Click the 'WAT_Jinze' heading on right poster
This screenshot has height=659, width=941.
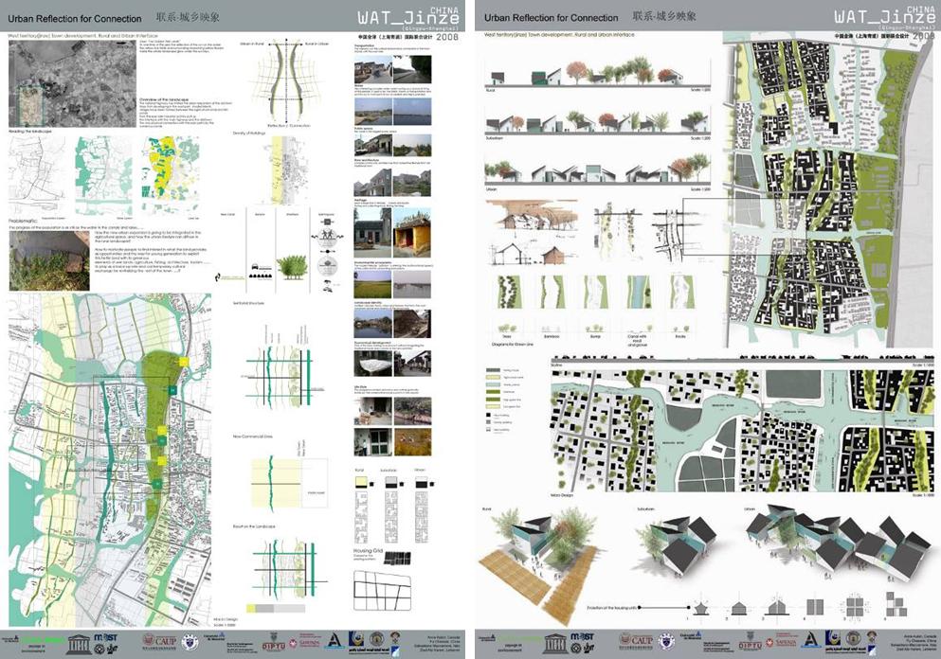point(884,16)
